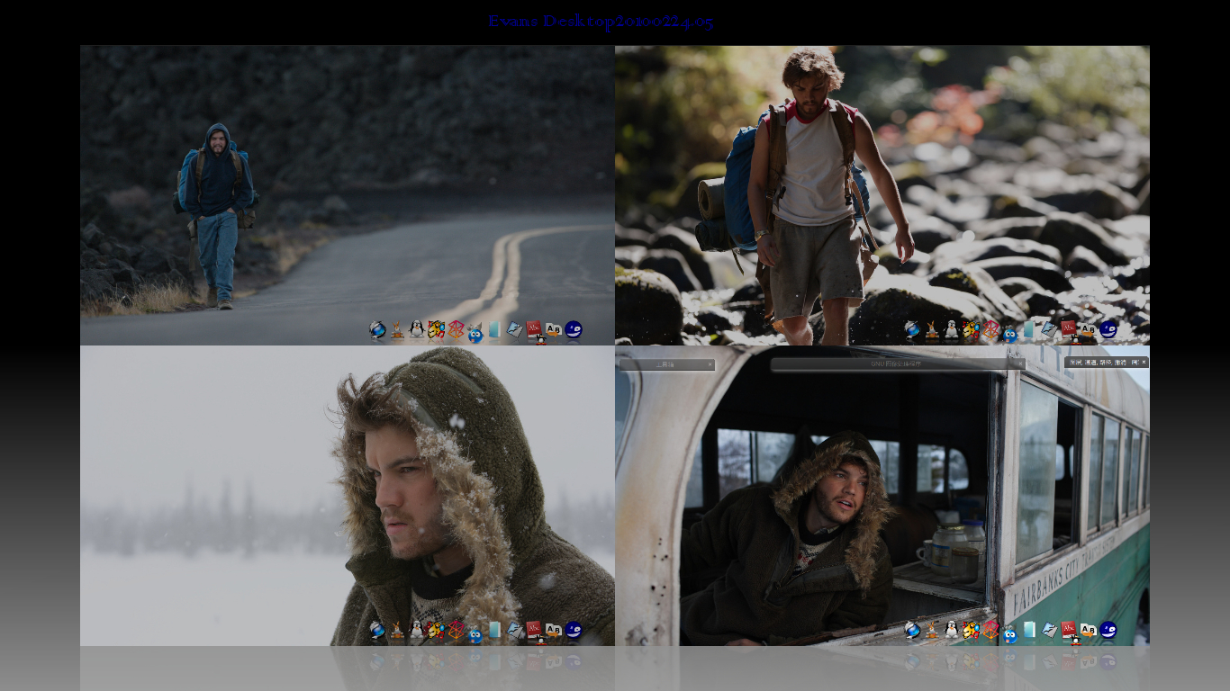Select the small toolbox window title bar
Image resolution: width=1230 pixels, height=691 pixels.
[x=667, y=364]
